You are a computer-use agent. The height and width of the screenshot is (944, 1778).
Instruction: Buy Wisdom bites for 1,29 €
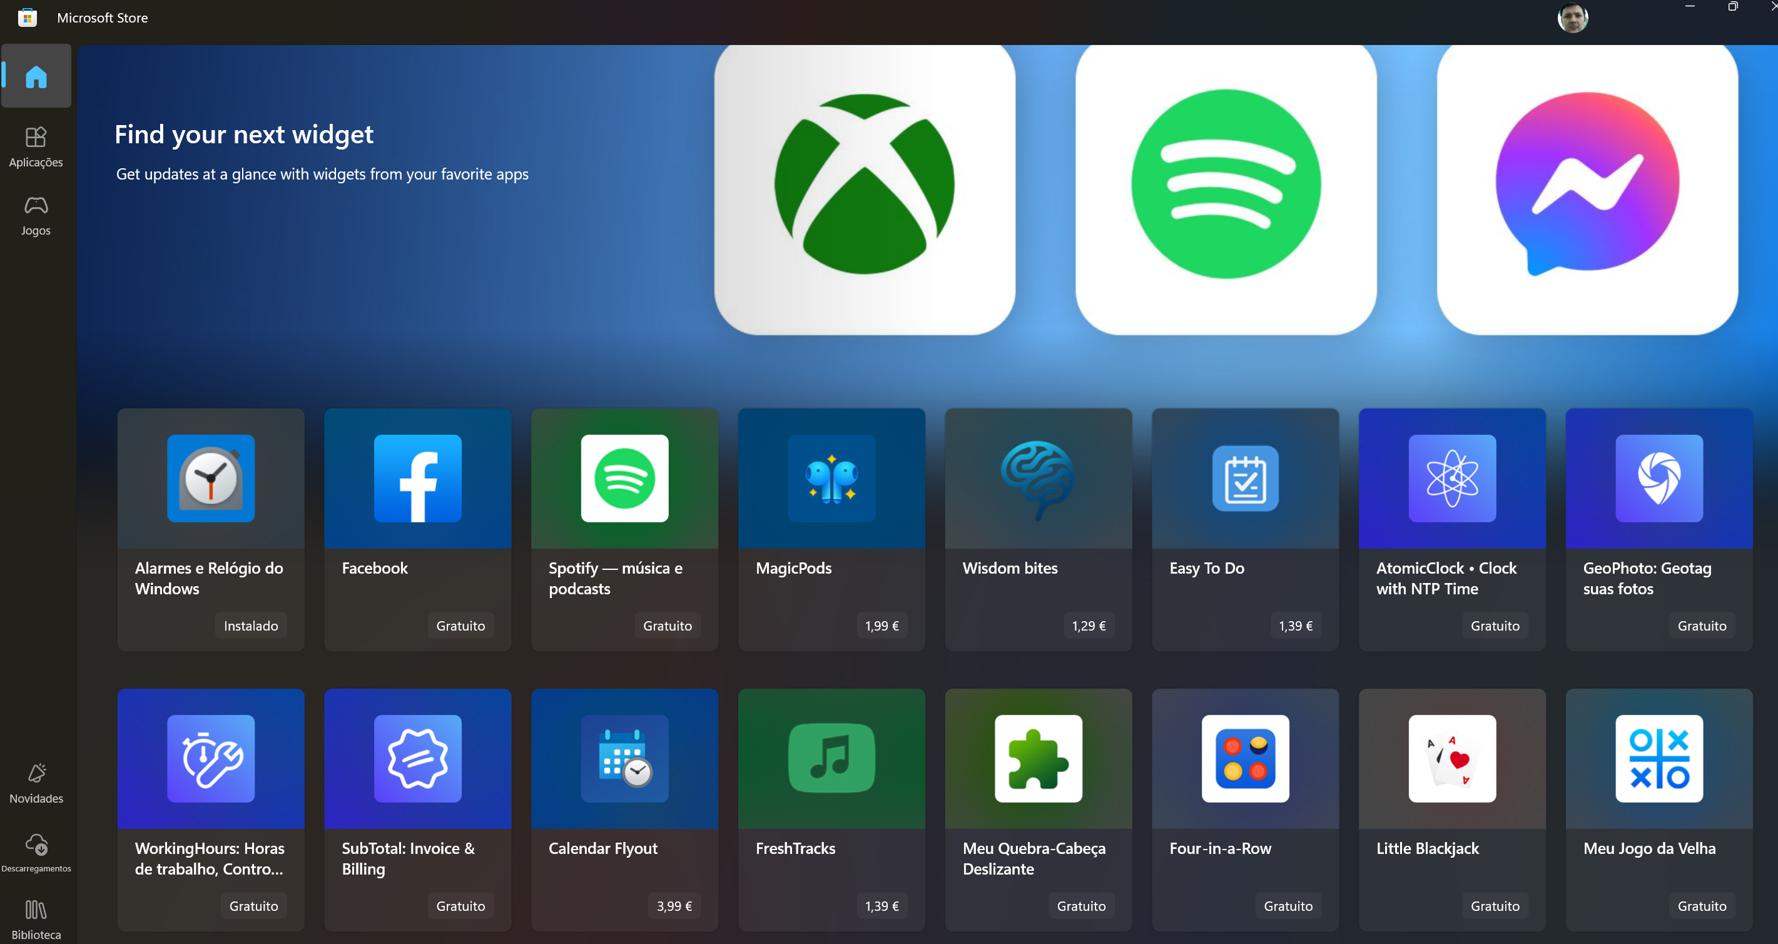[x=1089, y=625]
